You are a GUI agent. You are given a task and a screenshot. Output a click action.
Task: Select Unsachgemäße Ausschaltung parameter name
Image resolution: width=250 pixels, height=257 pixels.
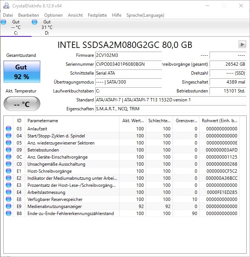(x=56, y=164)
